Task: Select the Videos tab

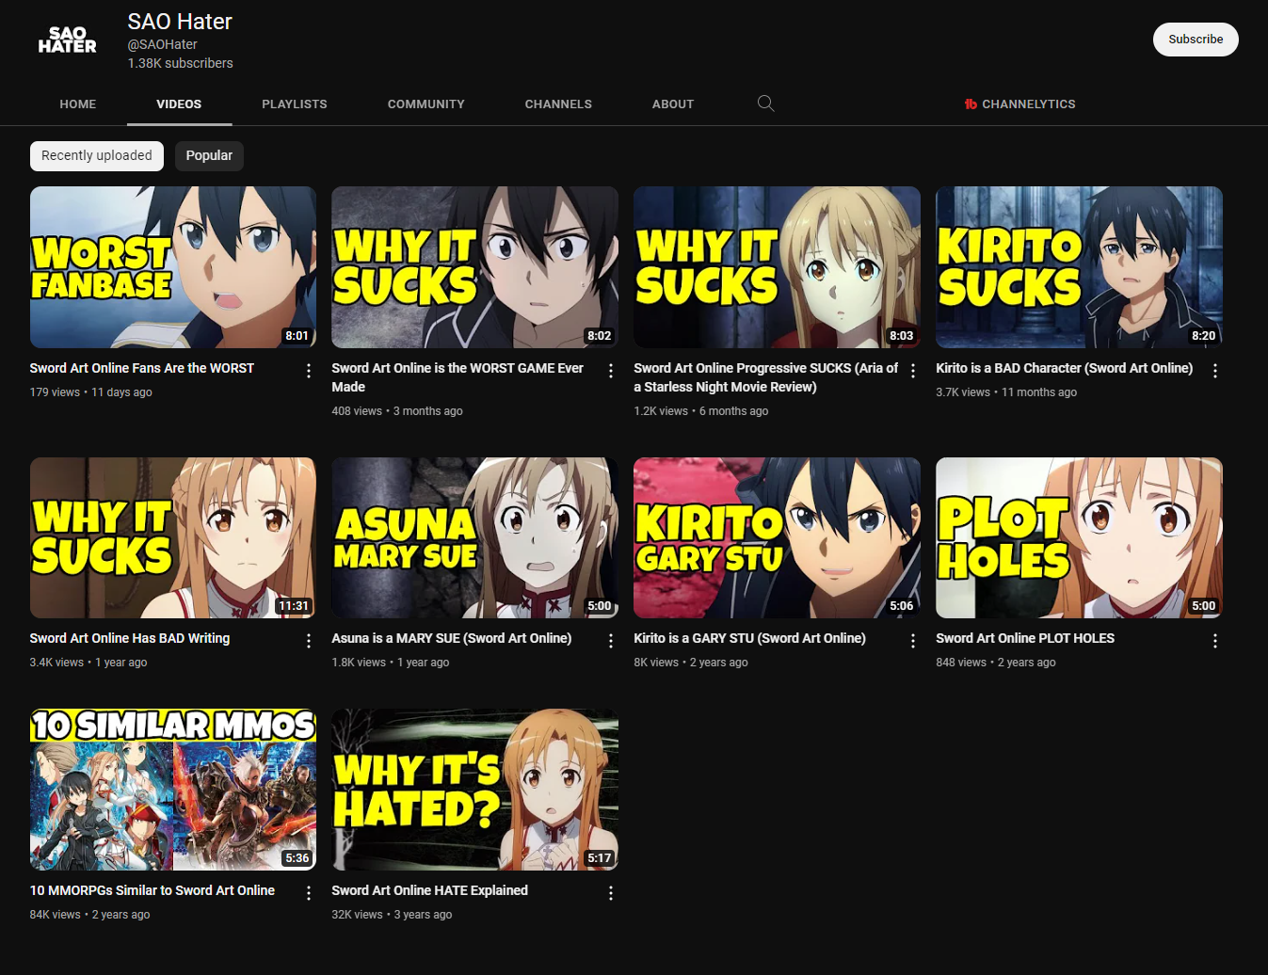Action: [x=179, y=104]
